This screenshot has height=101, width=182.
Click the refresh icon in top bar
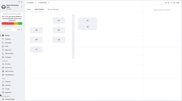(x=172, y=3)
